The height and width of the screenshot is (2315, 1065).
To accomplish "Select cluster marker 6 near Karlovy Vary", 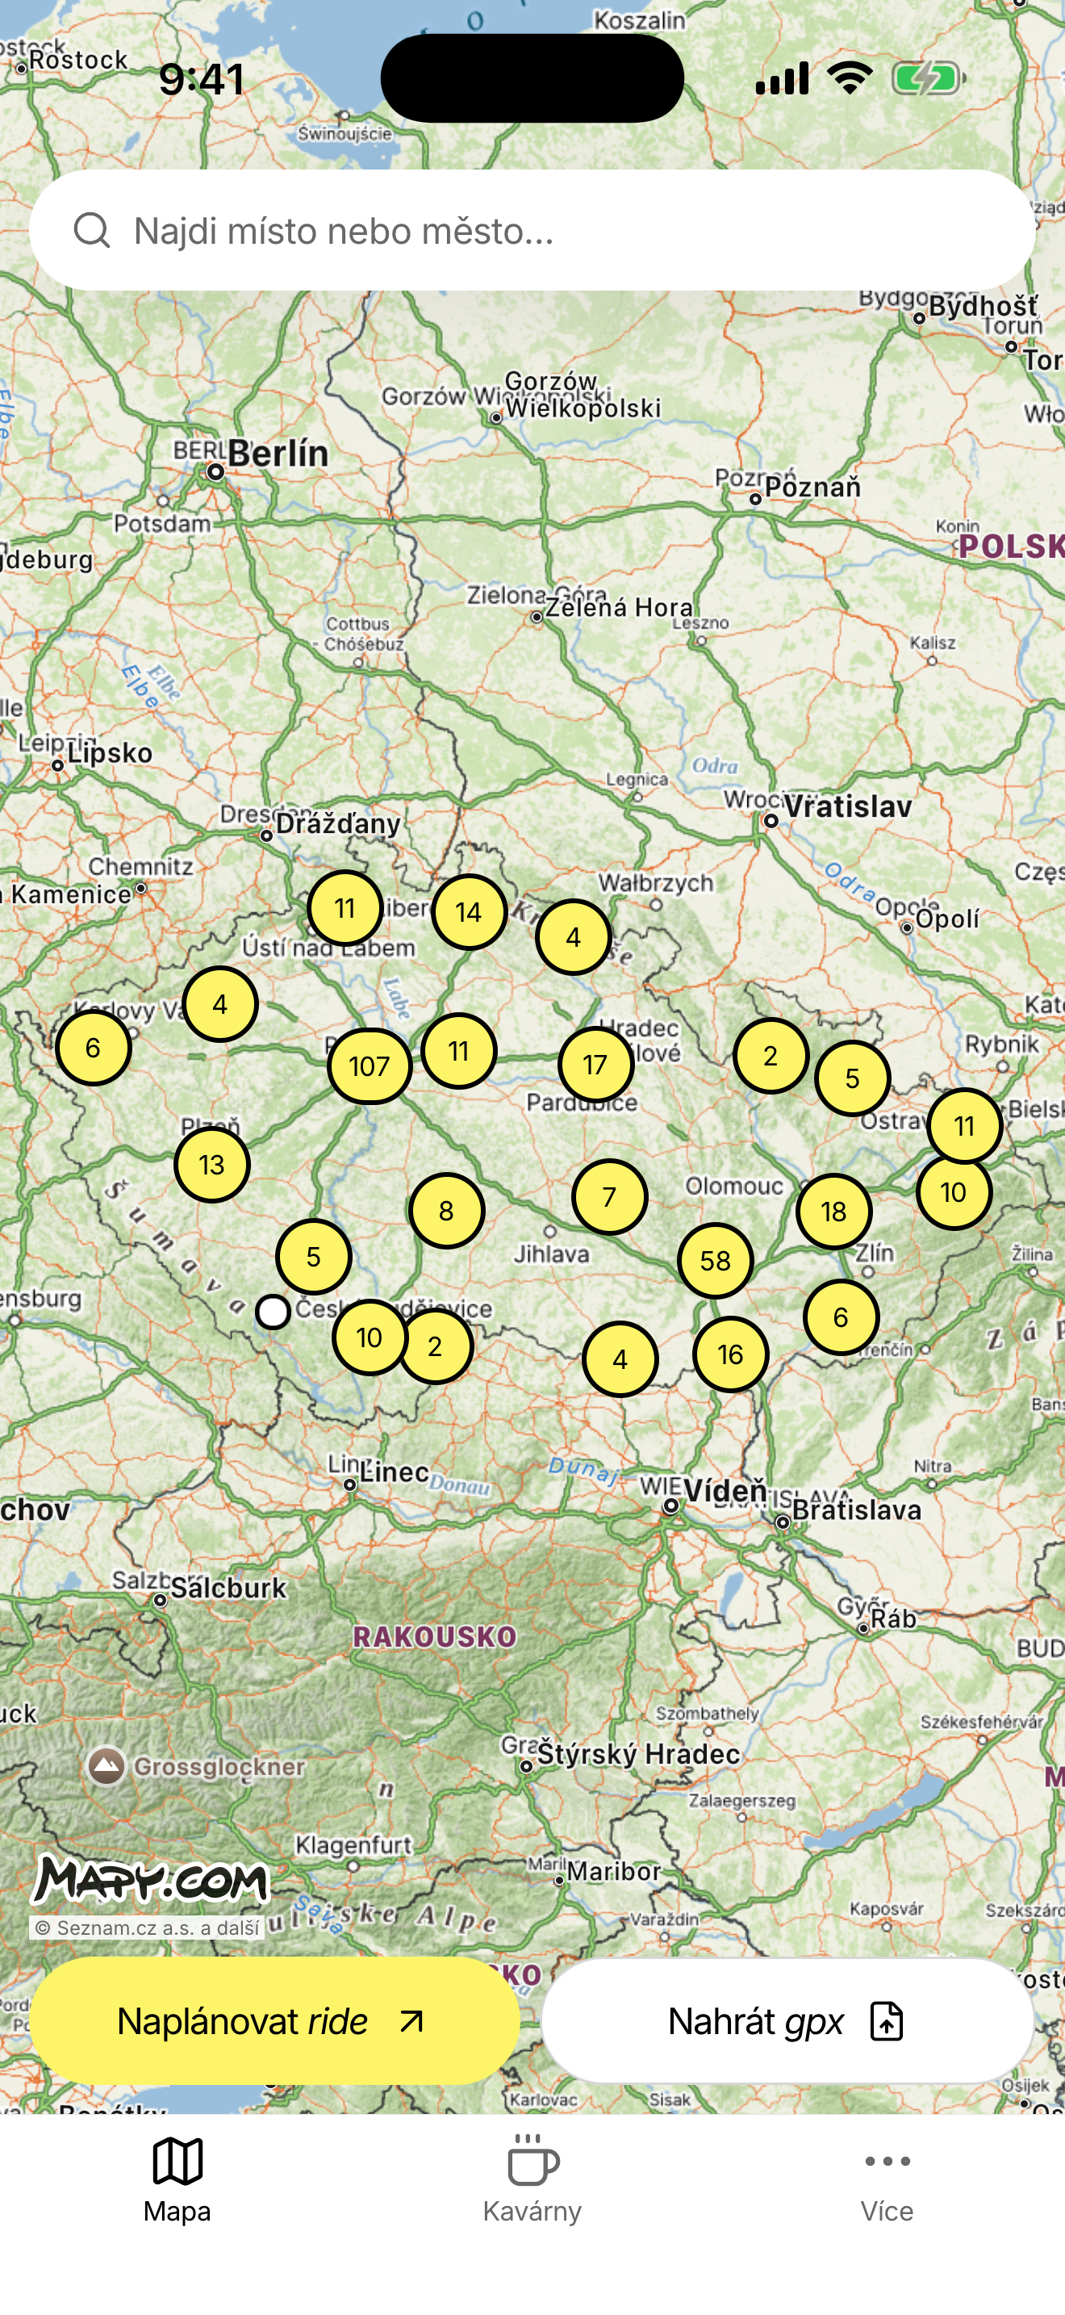I will [93, 1047].
